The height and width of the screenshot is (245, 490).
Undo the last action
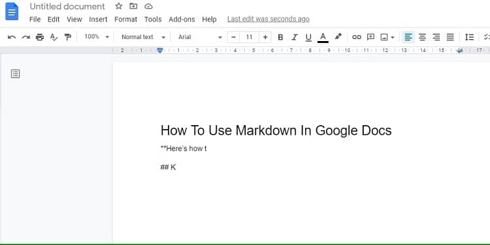tap(12, 37)
